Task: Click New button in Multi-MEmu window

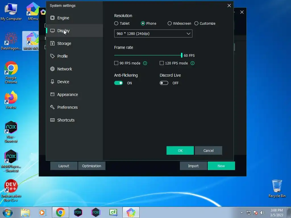Action: (221, 166)
